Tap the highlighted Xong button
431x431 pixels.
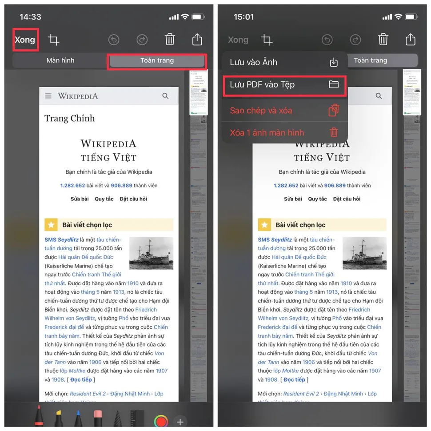click(x=25, y=40)
